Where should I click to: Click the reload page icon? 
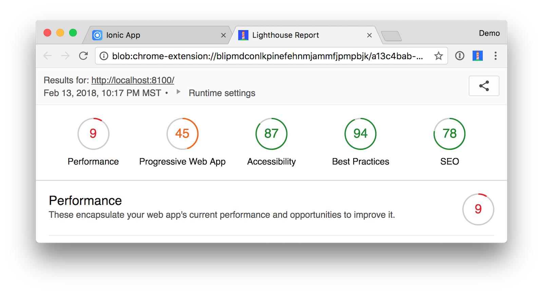pyautogui.click(x=83, y=56)
